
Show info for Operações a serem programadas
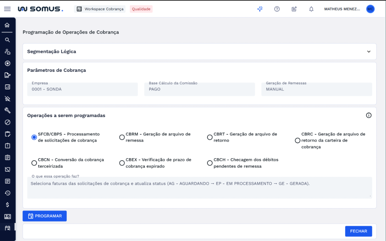369,115
